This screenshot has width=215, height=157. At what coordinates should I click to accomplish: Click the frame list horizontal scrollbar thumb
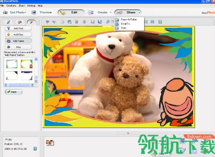pos(19,85)
